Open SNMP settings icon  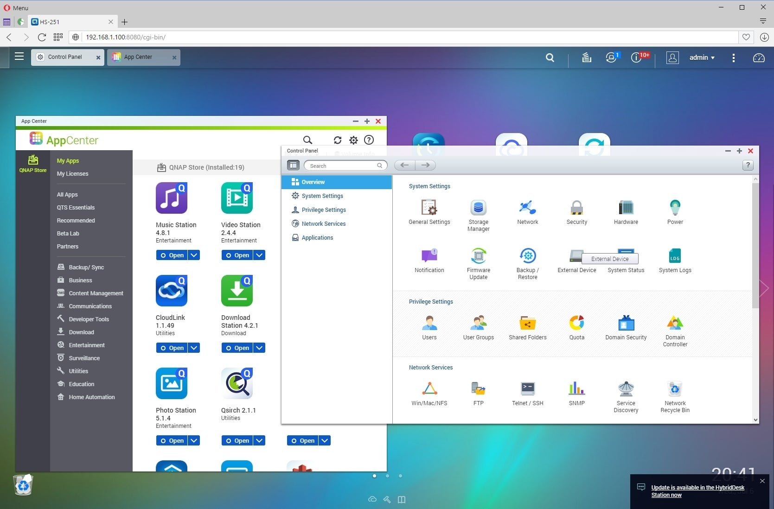(577, 389)
